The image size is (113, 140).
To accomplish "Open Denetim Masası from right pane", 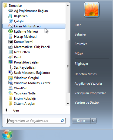I will pyautogui.click(x=86, y=74).
